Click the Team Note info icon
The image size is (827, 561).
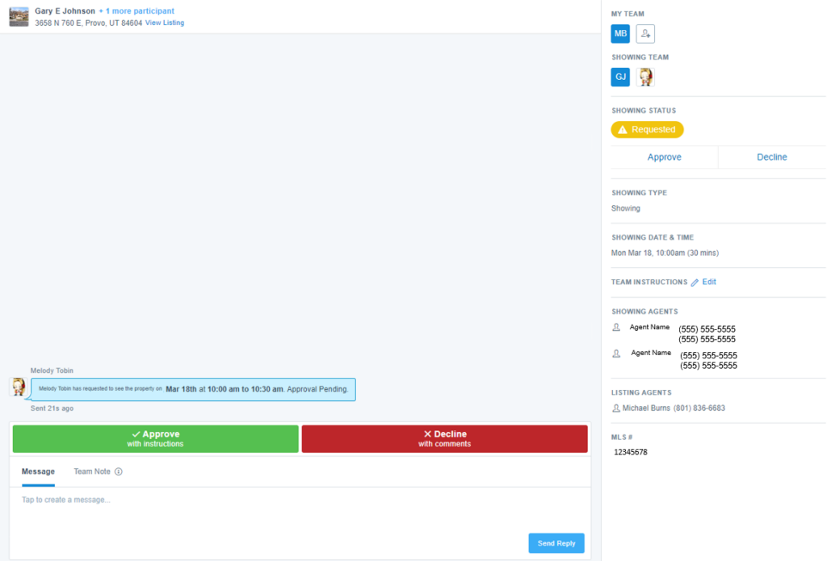(119, 471)
